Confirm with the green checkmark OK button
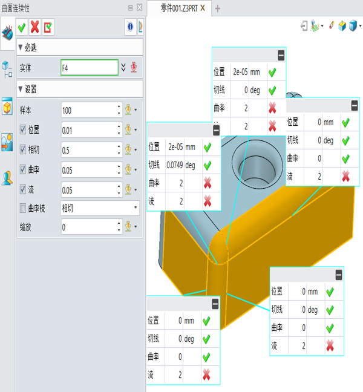The width and height of the screenshot is (363, 392). pos(22,27)
